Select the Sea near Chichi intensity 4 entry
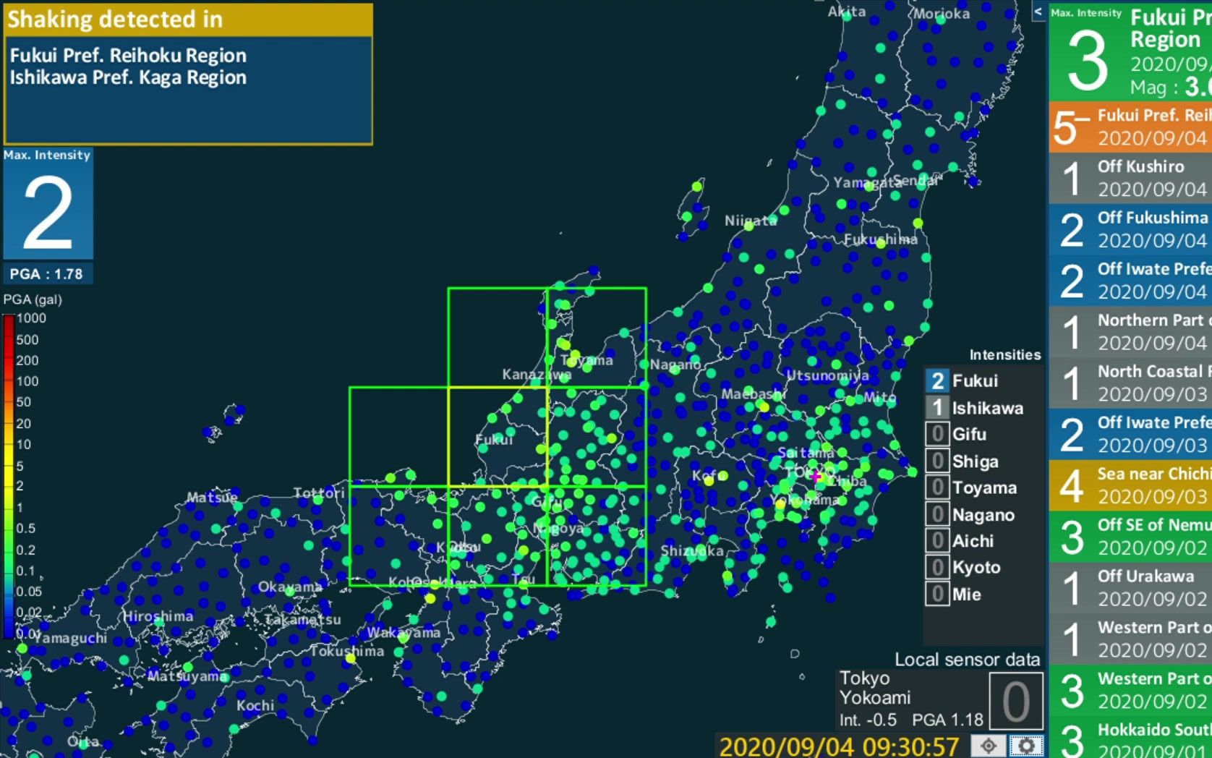1212x758 pixels. pyautogui.click(x=1130, y=486)
